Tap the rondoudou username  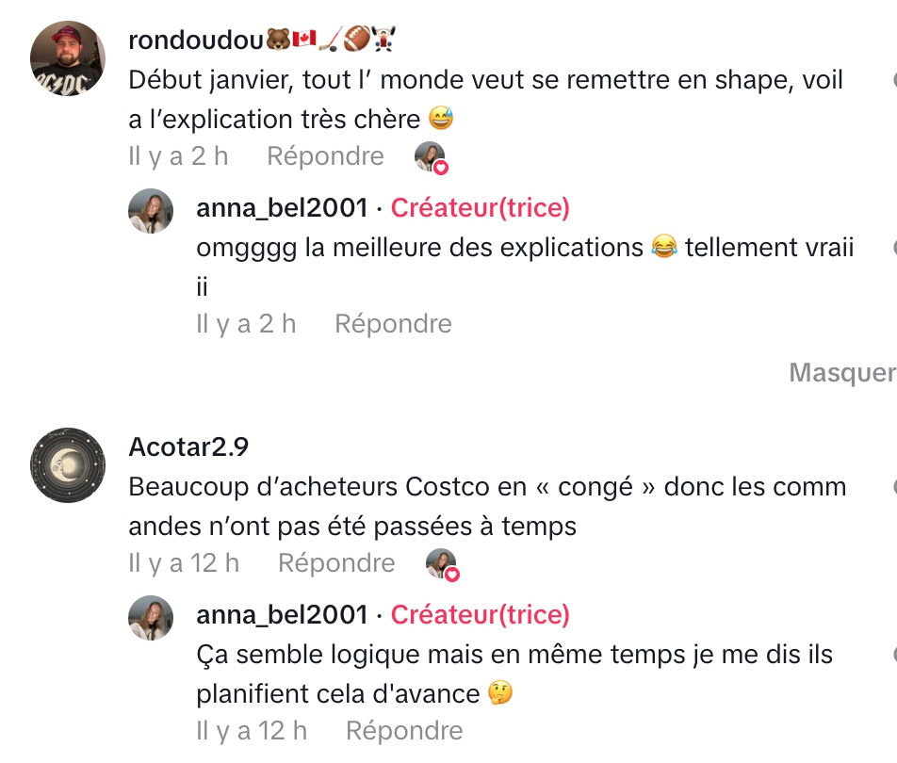point(195,39)
